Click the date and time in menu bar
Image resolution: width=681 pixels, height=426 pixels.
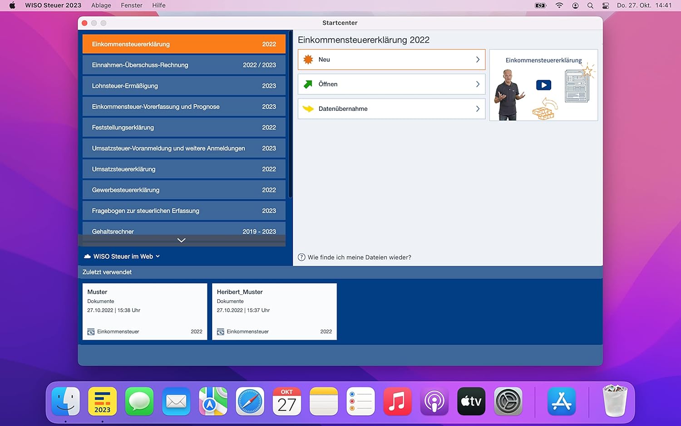[x=644, y=5]
